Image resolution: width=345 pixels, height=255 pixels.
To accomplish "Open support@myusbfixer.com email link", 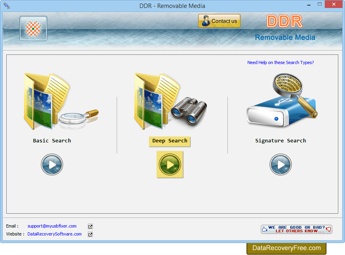I will (x=52, y=226).
